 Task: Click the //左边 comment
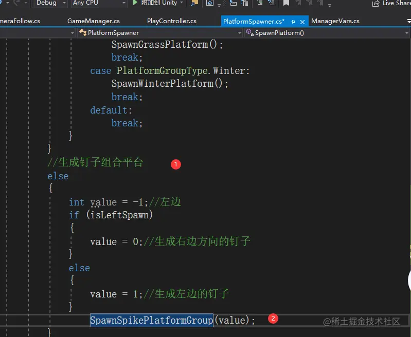pos(165,202)
